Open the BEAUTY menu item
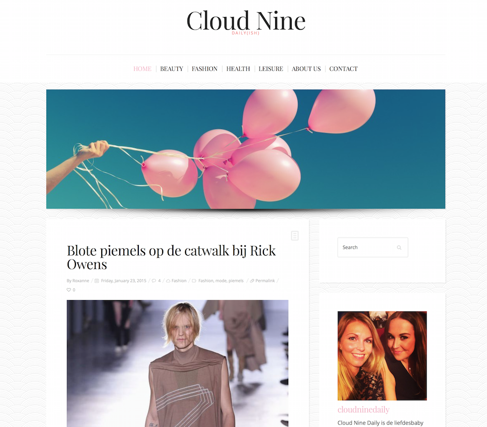Screen dimensions: 487x427 pyautogui.click(x=171, y=69)
